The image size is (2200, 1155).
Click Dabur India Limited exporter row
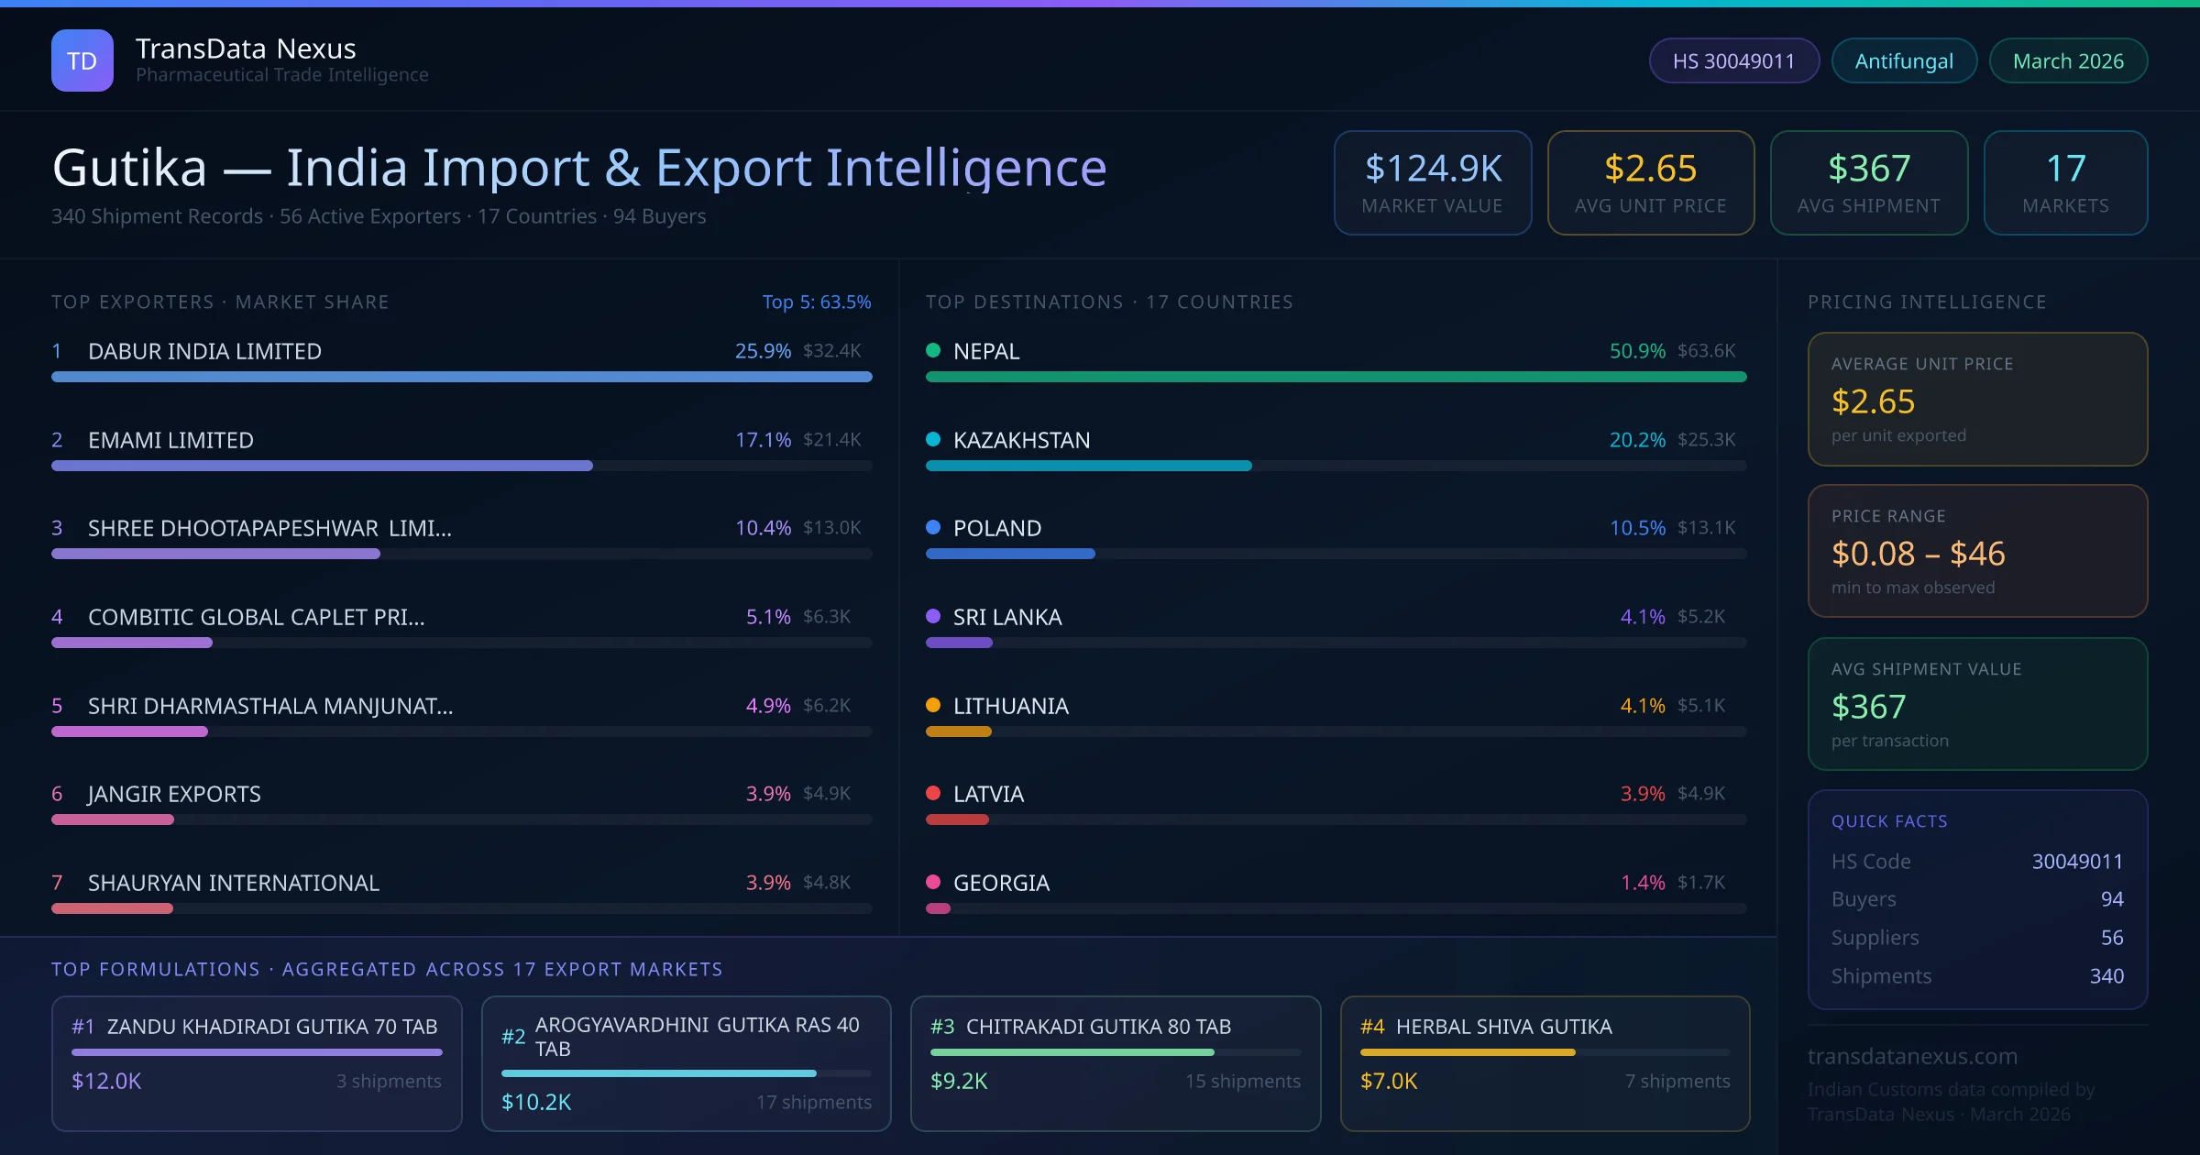pos(204,351)
